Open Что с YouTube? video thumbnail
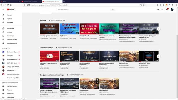The image size is (178, 100). 89,29
